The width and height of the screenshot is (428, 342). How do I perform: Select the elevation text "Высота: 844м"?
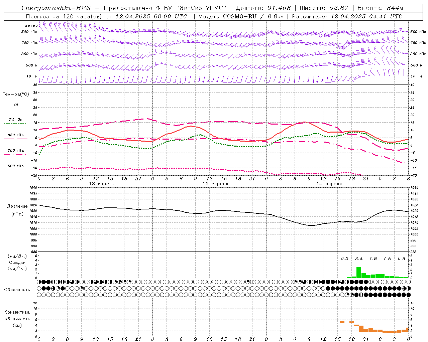(x=381, y=8)
